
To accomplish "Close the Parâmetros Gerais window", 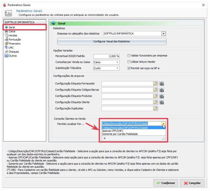I will [x=203, y=5].
